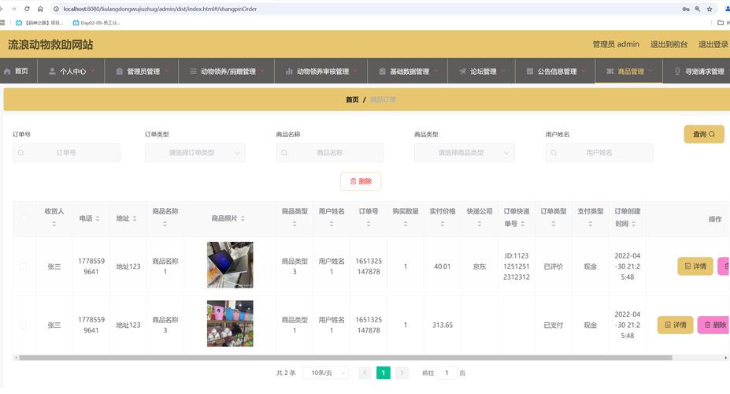Click the icon beside 公告信息管理
730x394 pixels.
coord(530,71)
